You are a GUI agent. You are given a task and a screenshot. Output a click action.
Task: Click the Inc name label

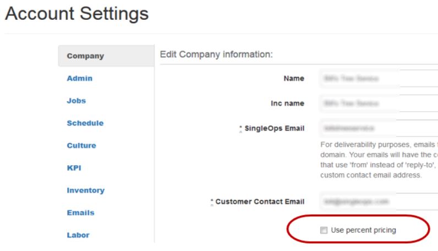[287, 103]
